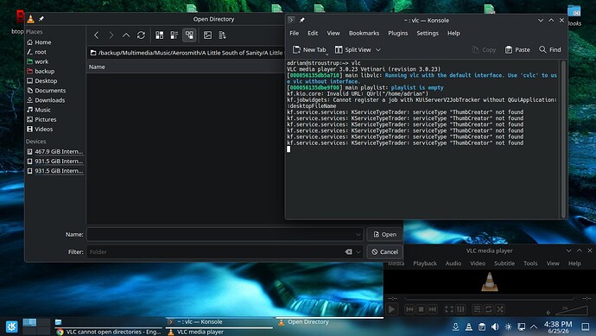
Task: Switch Open Directory to icons view
Action: (160, 35)
